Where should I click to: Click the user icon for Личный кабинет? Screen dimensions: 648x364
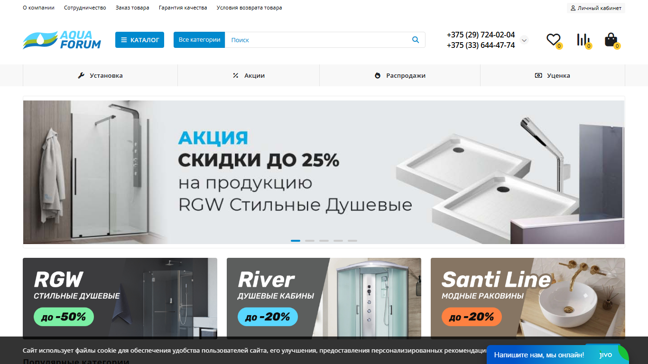[x=573, y=8]
